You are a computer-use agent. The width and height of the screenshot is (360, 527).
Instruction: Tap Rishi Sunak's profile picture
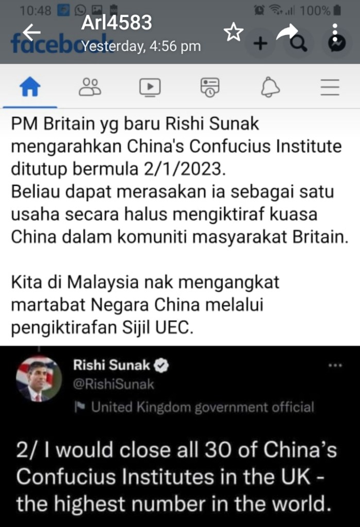pos(39,379)
